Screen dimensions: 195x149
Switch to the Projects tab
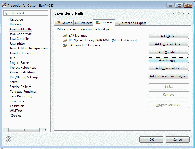click(x=84, y=23)
